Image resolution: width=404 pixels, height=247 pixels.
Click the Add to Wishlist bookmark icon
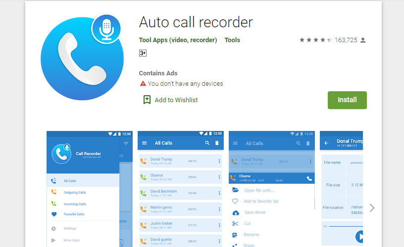pyautogui.click(x=147, y=100)
